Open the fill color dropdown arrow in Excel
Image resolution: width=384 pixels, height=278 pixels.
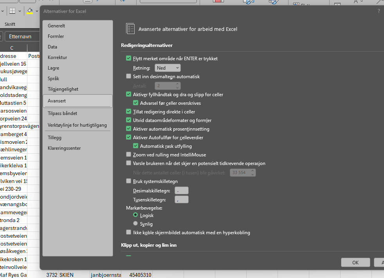(37, 11)
